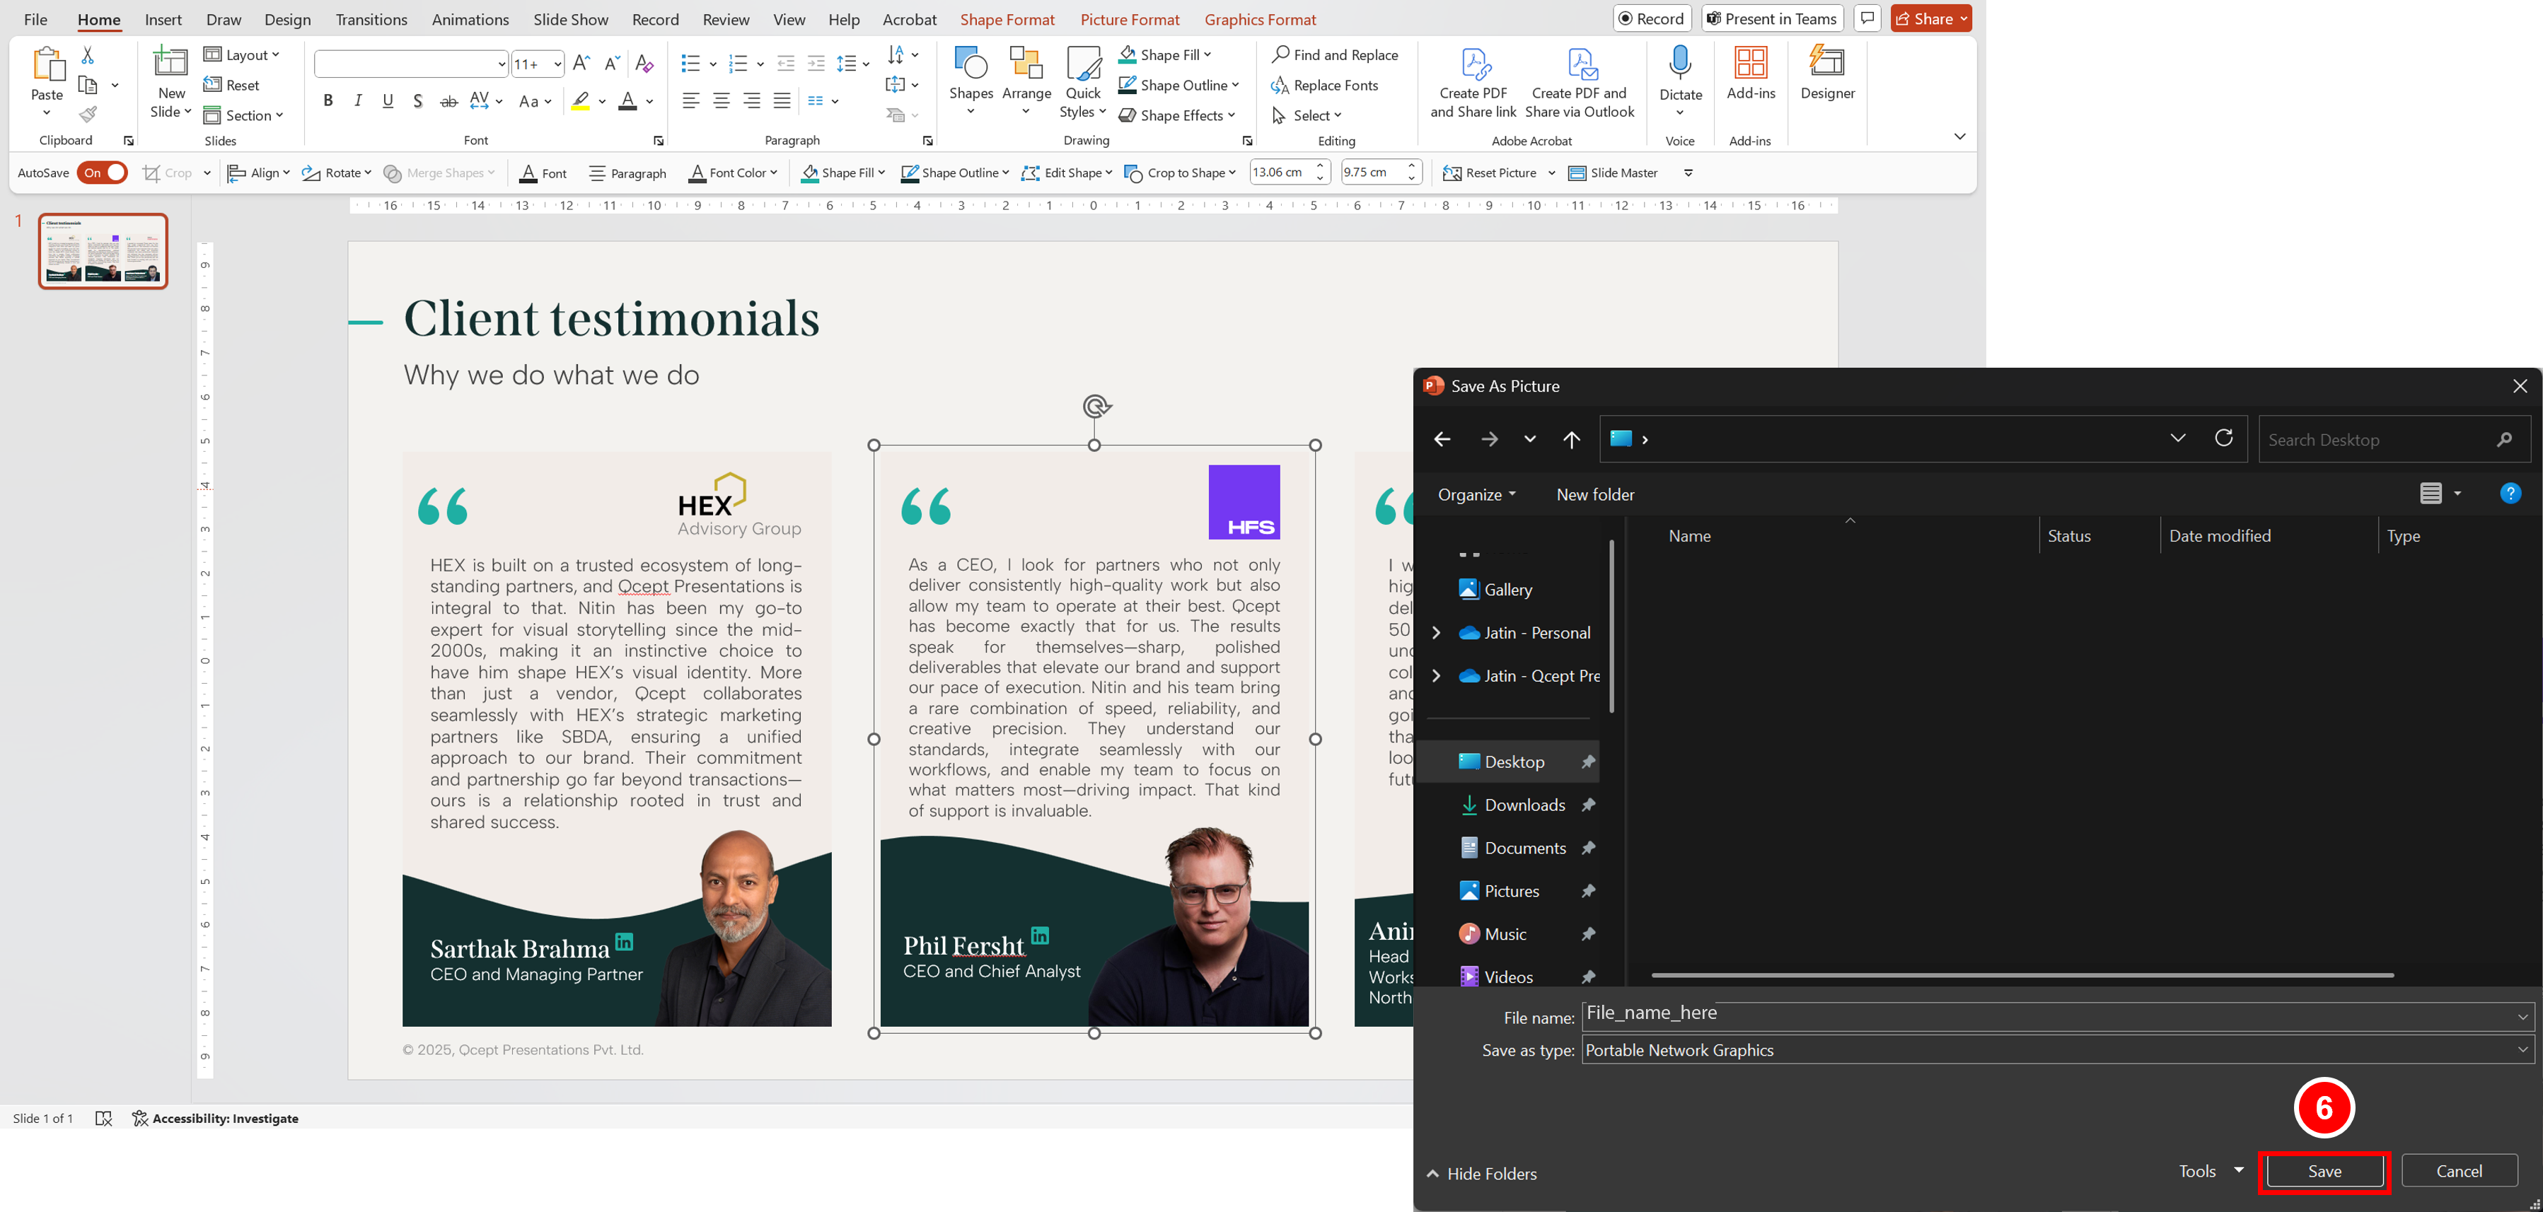Click the Strikethrough text icon
2543x1212 pixels.
pos(449,100)
